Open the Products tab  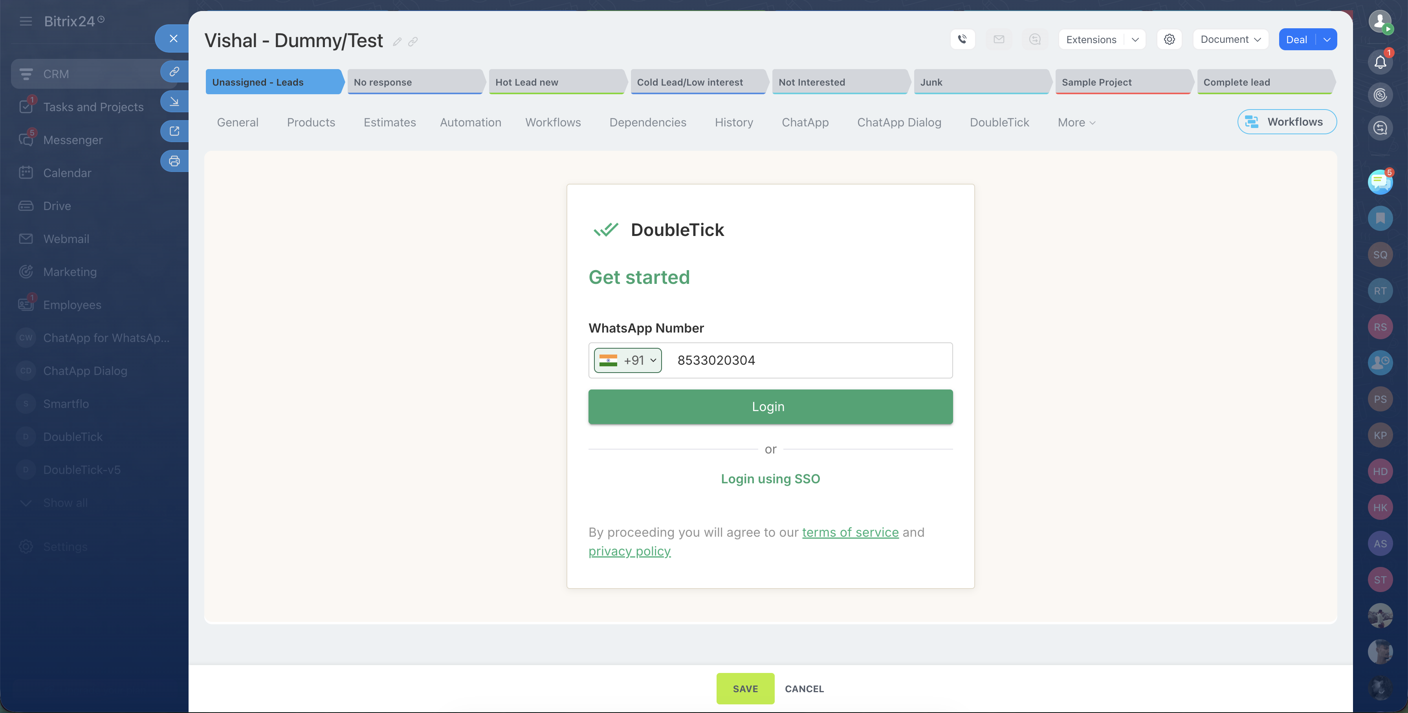pos(310,122)
